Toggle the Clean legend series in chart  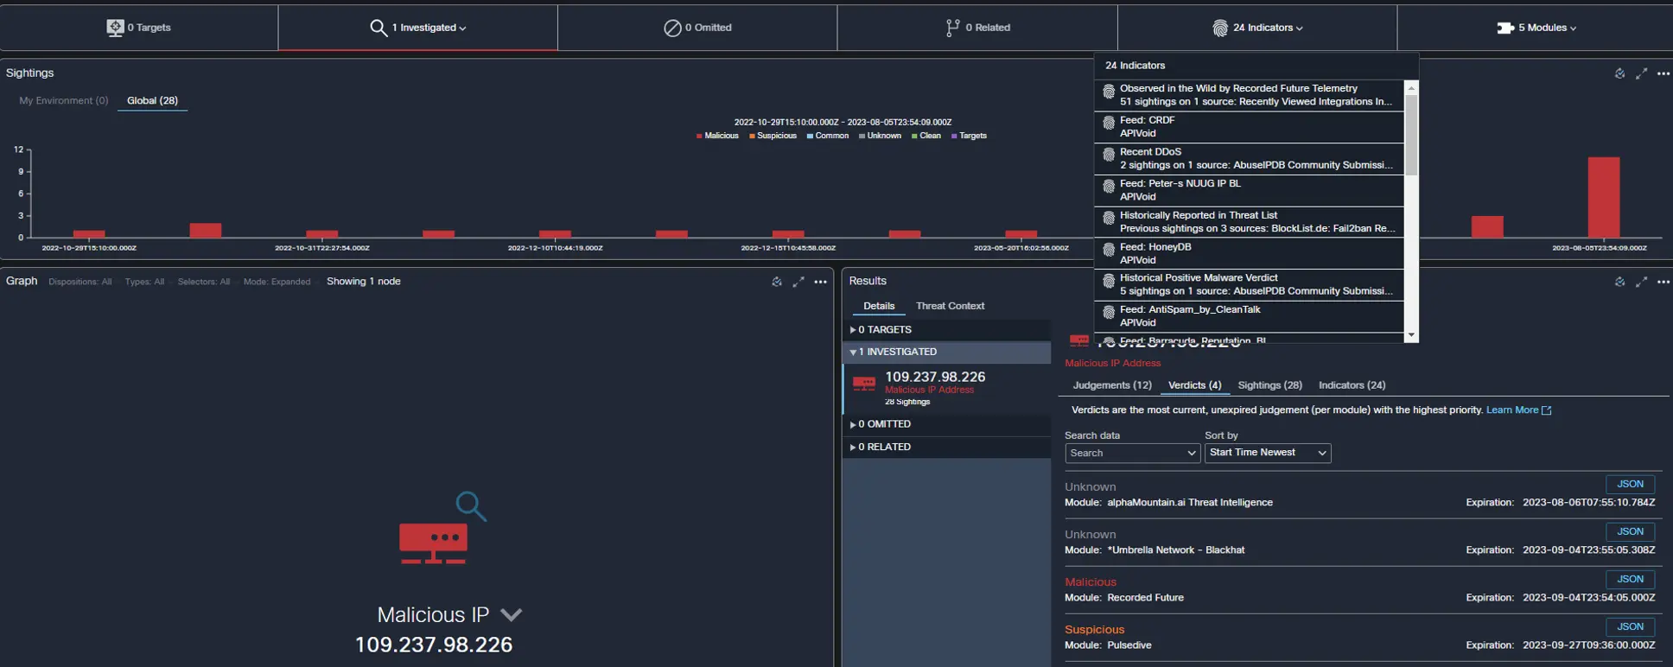(926, 136)
